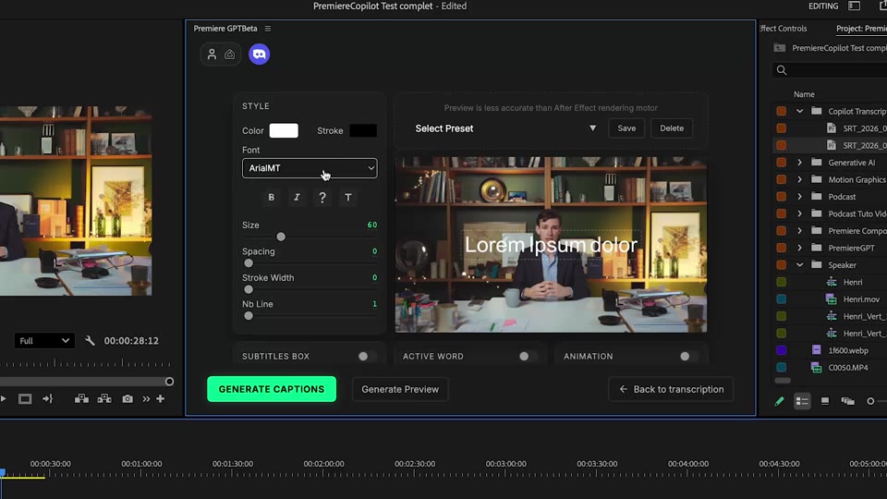This screenshot has height=499, width=887.
Task: Click the EDITING workspace label
Action: 823,6
